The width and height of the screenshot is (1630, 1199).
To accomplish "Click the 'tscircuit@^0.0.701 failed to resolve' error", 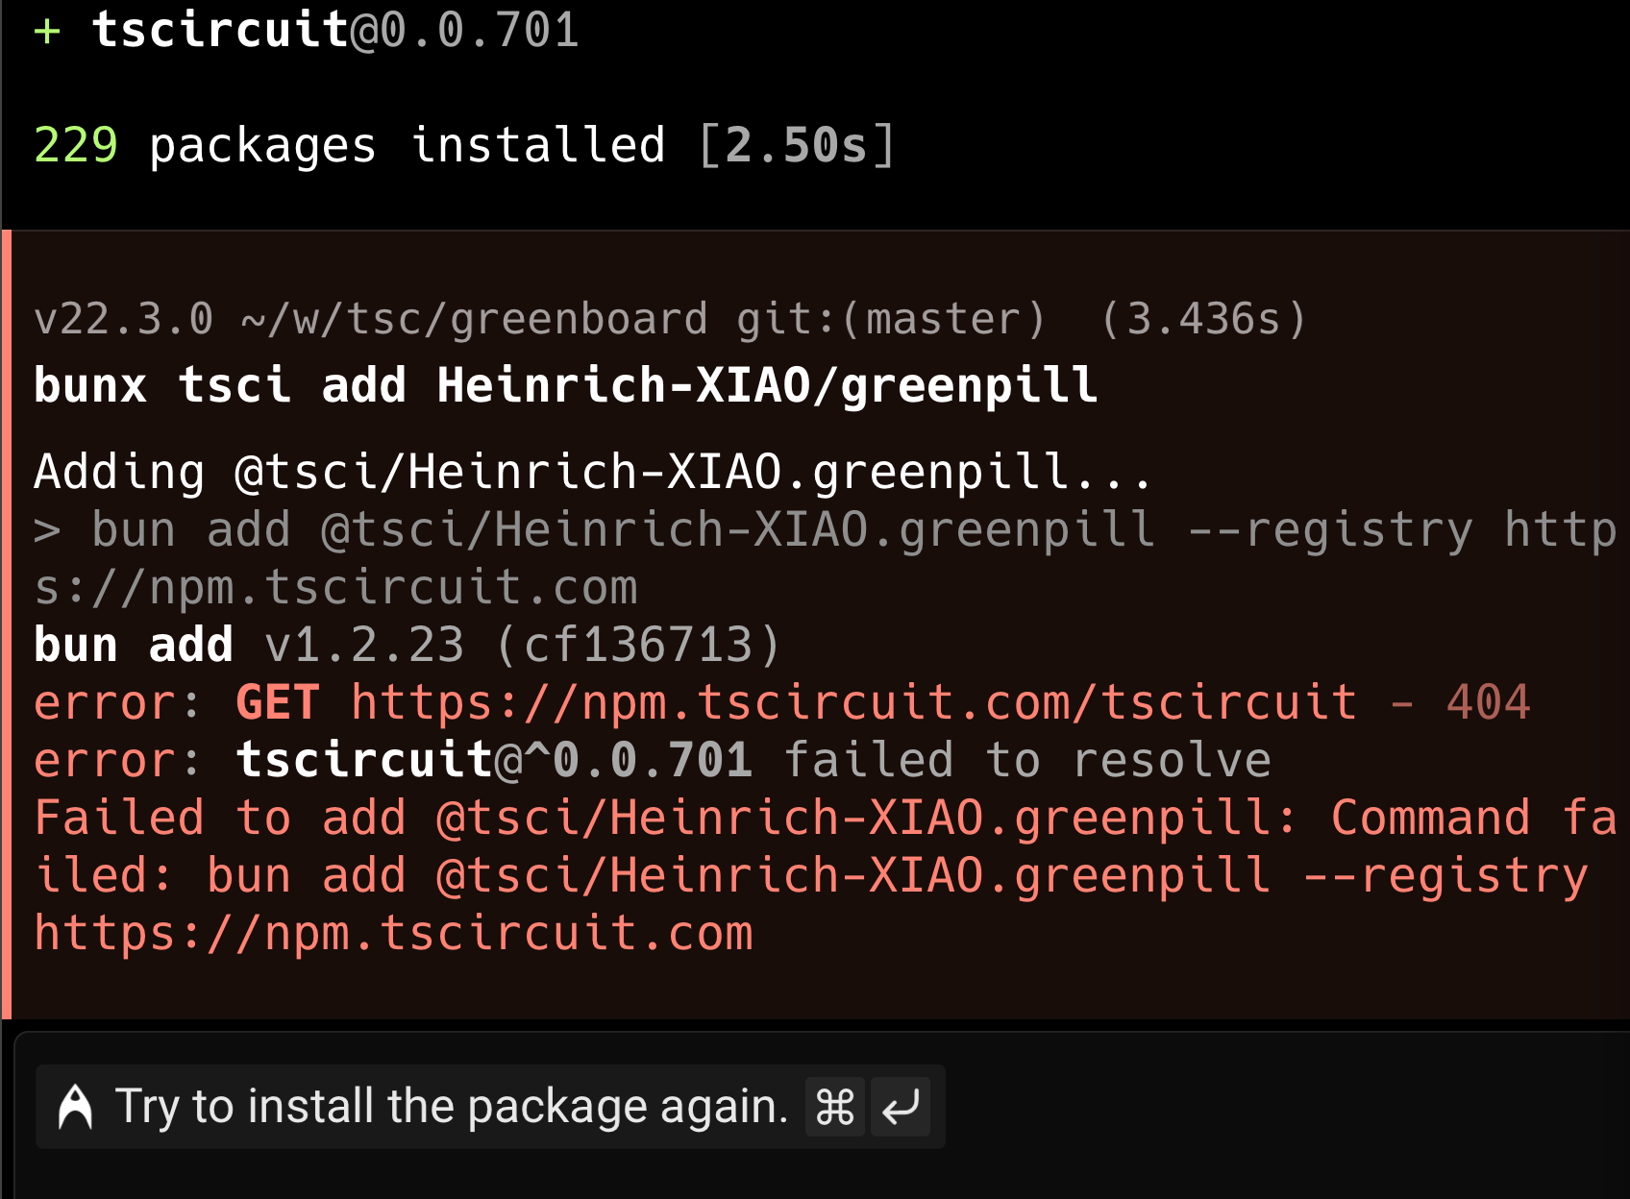I will point(753,760).
